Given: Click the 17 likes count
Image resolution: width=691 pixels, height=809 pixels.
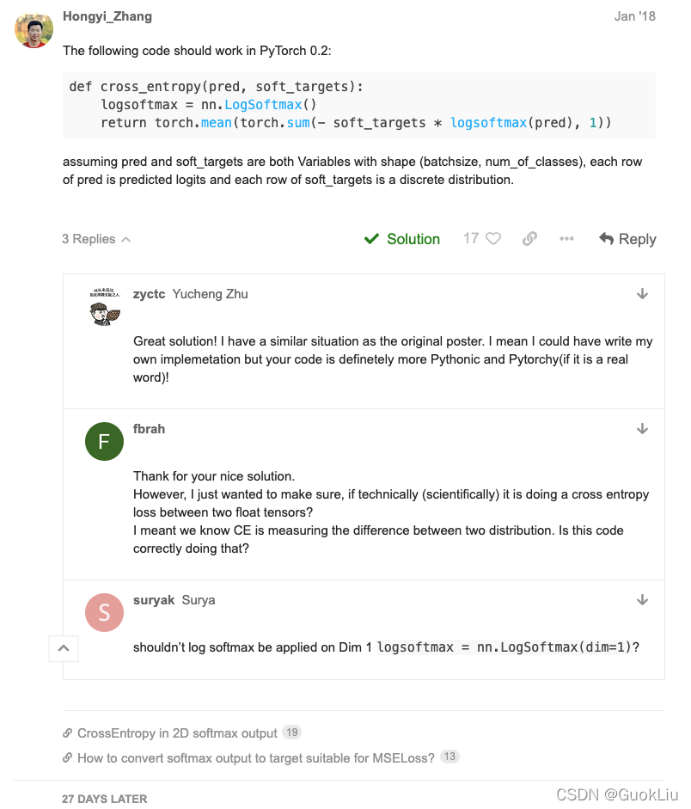Looking at the screenshot, I should pos(471,239).
